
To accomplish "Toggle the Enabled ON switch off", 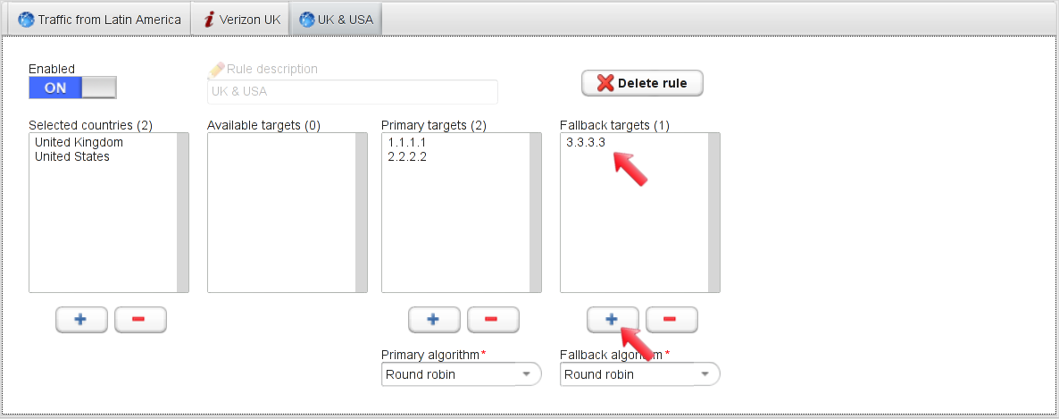I will coord(72,88).
